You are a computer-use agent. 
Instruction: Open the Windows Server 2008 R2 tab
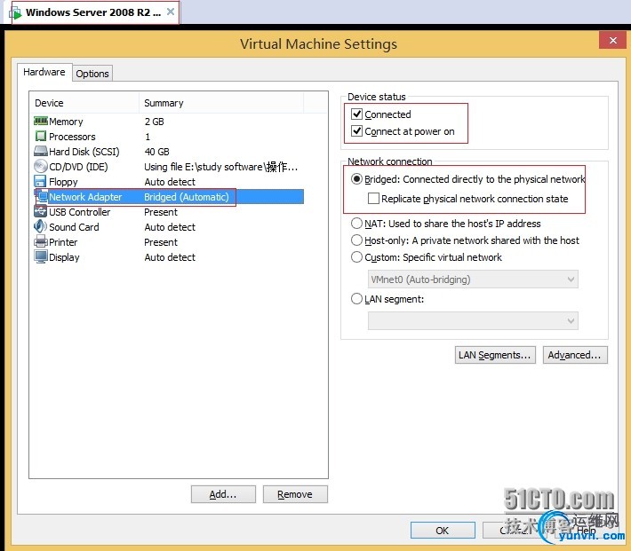tap(93, 12)
